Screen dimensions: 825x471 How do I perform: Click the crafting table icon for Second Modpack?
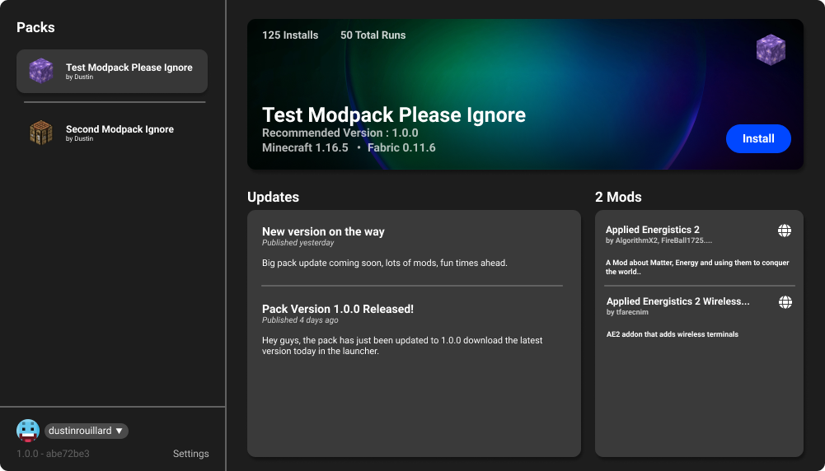point(41,133)
